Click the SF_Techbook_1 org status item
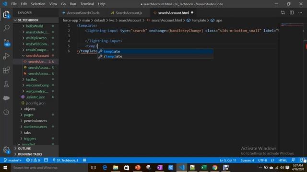The height and width of the screenshot is (172, 307). [65, 161]
